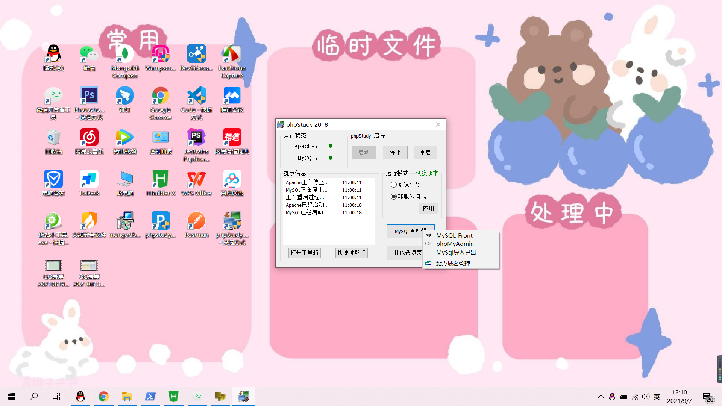
Task: Launch MongoDB Compass from desktop
Action: (x=125, y=62)
